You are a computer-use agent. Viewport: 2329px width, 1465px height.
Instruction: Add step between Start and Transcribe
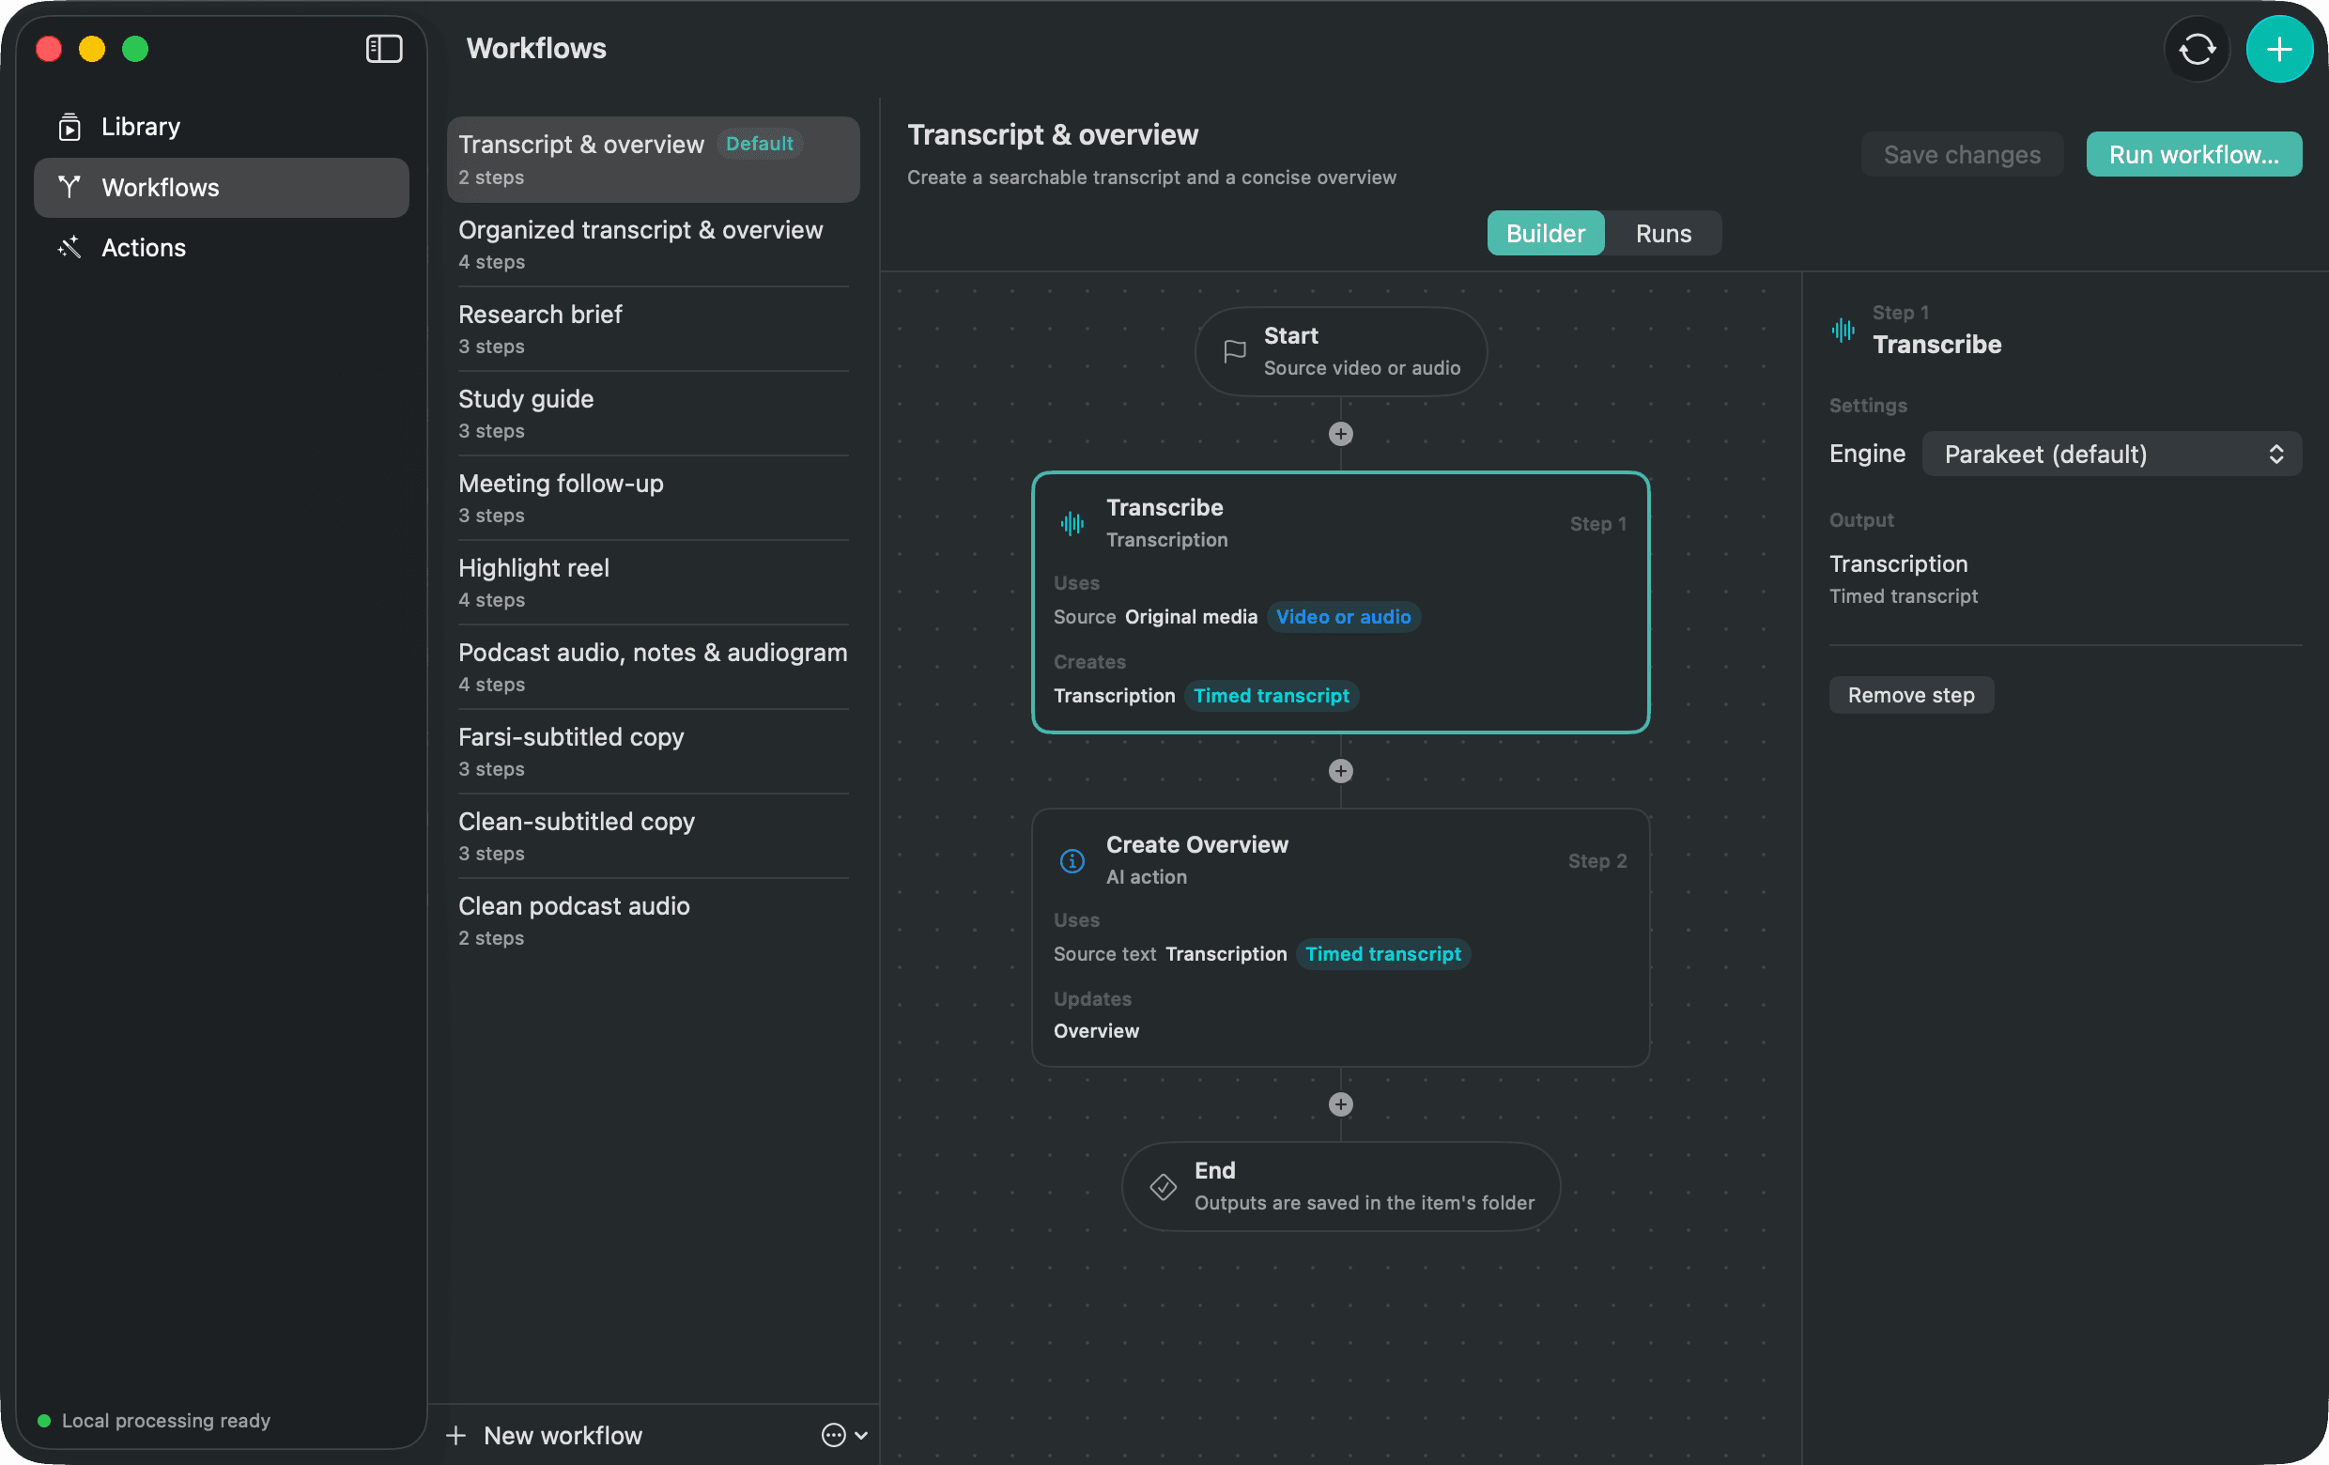pos(1339,433)
